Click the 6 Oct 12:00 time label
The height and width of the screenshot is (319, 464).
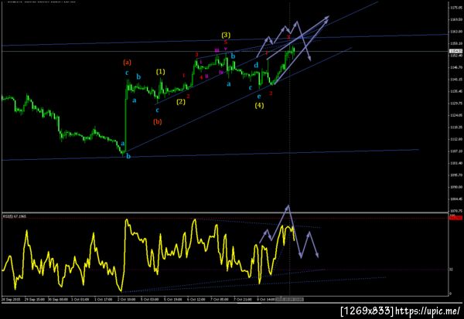[196, 300]
